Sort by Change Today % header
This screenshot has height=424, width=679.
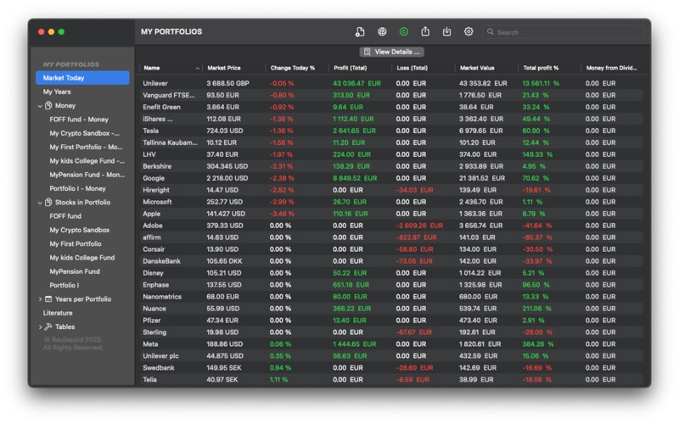[293, 68]
